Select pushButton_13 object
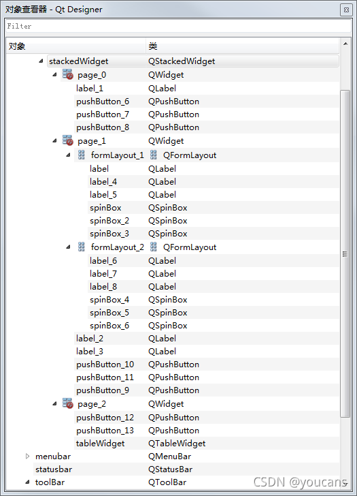 [x=105, y=431]
